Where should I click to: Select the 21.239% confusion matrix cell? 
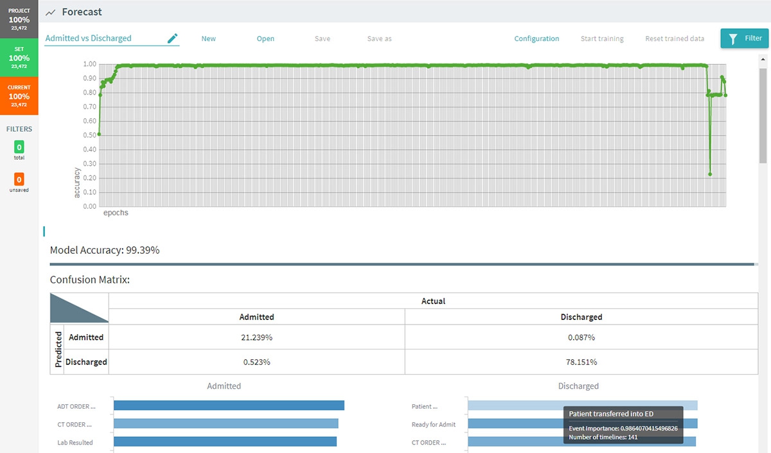pos(256,337)
